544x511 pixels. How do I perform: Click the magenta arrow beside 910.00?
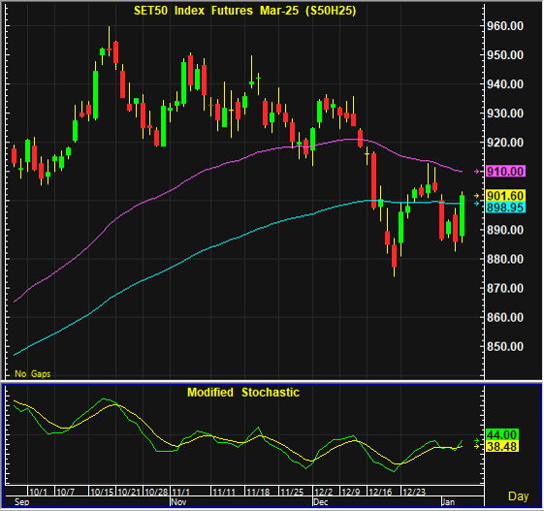(477, 172)
